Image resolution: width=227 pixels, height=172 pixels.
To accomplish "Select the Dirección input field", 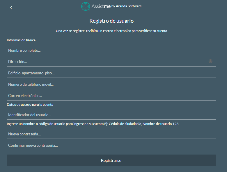I will [107, 62].
